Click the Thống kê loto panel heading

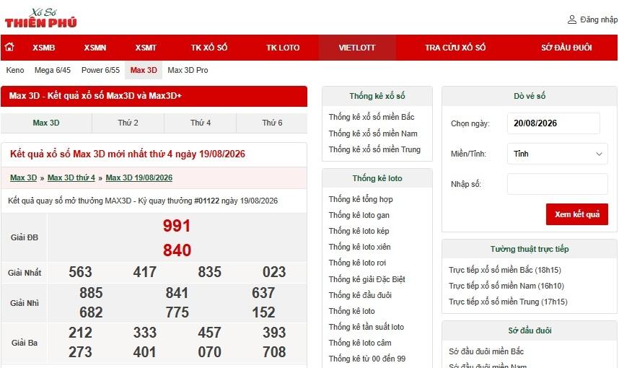(x=377, y=178)
